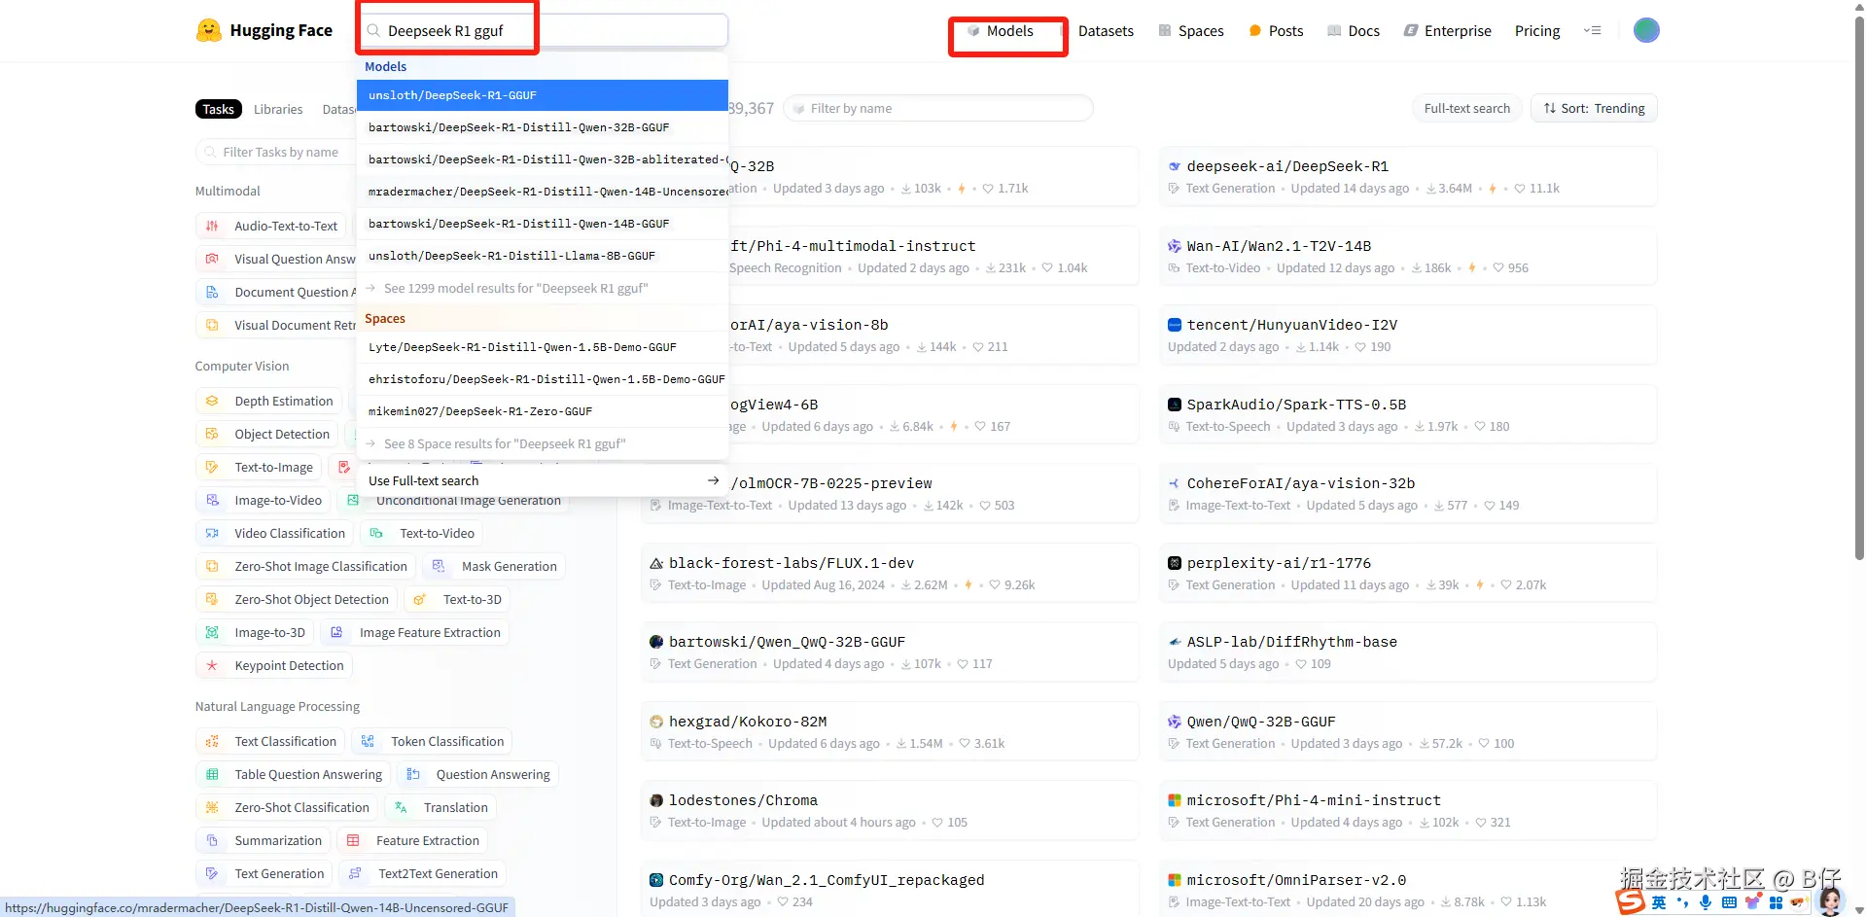Screen dimensions: 1866x917
Task: Click the Use Full-text search arrow
Action: (x=713, y=480)
